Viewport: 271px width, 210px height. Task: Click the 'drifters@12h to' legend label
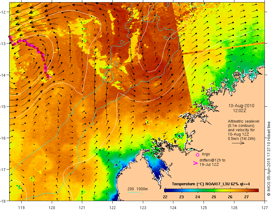coord(212,160)
